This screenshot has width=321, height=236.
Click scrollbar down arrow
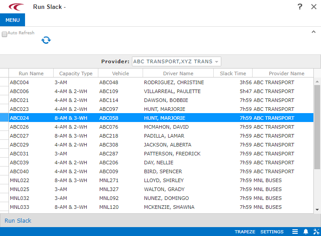(x=317, y=209)
